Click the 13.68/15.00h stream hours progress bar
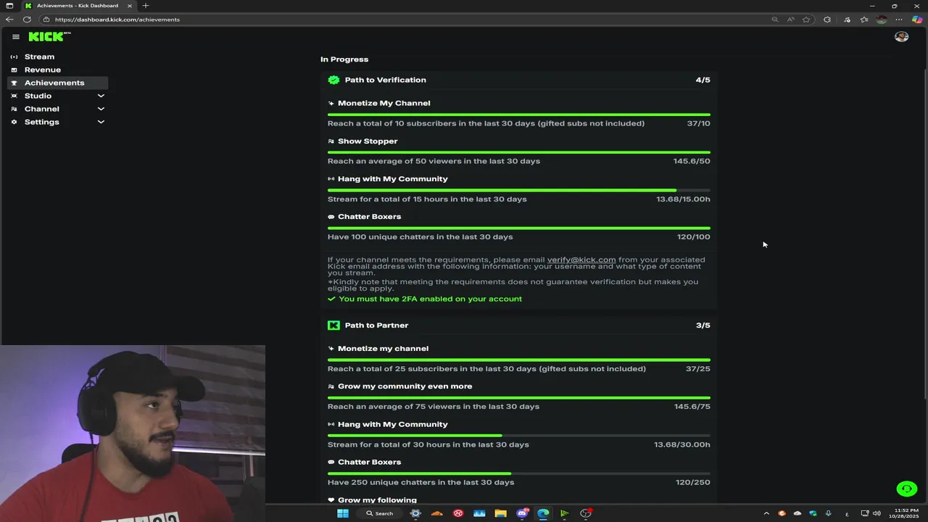The width and height of the screenshot is (928, 522). pos(519,191)
